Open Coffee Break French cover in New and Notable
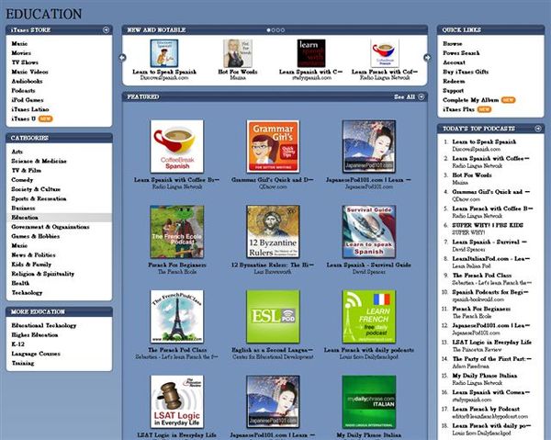The image size is (551, 440). pyautogui.click(x=385, y=53)
